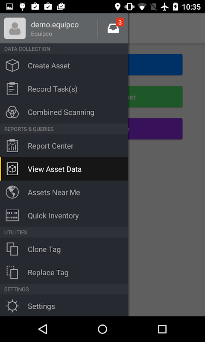Click the blue button behind the drawer
Image resolution: width=205 pixels, height=342 pixels.
coord(155,65)
